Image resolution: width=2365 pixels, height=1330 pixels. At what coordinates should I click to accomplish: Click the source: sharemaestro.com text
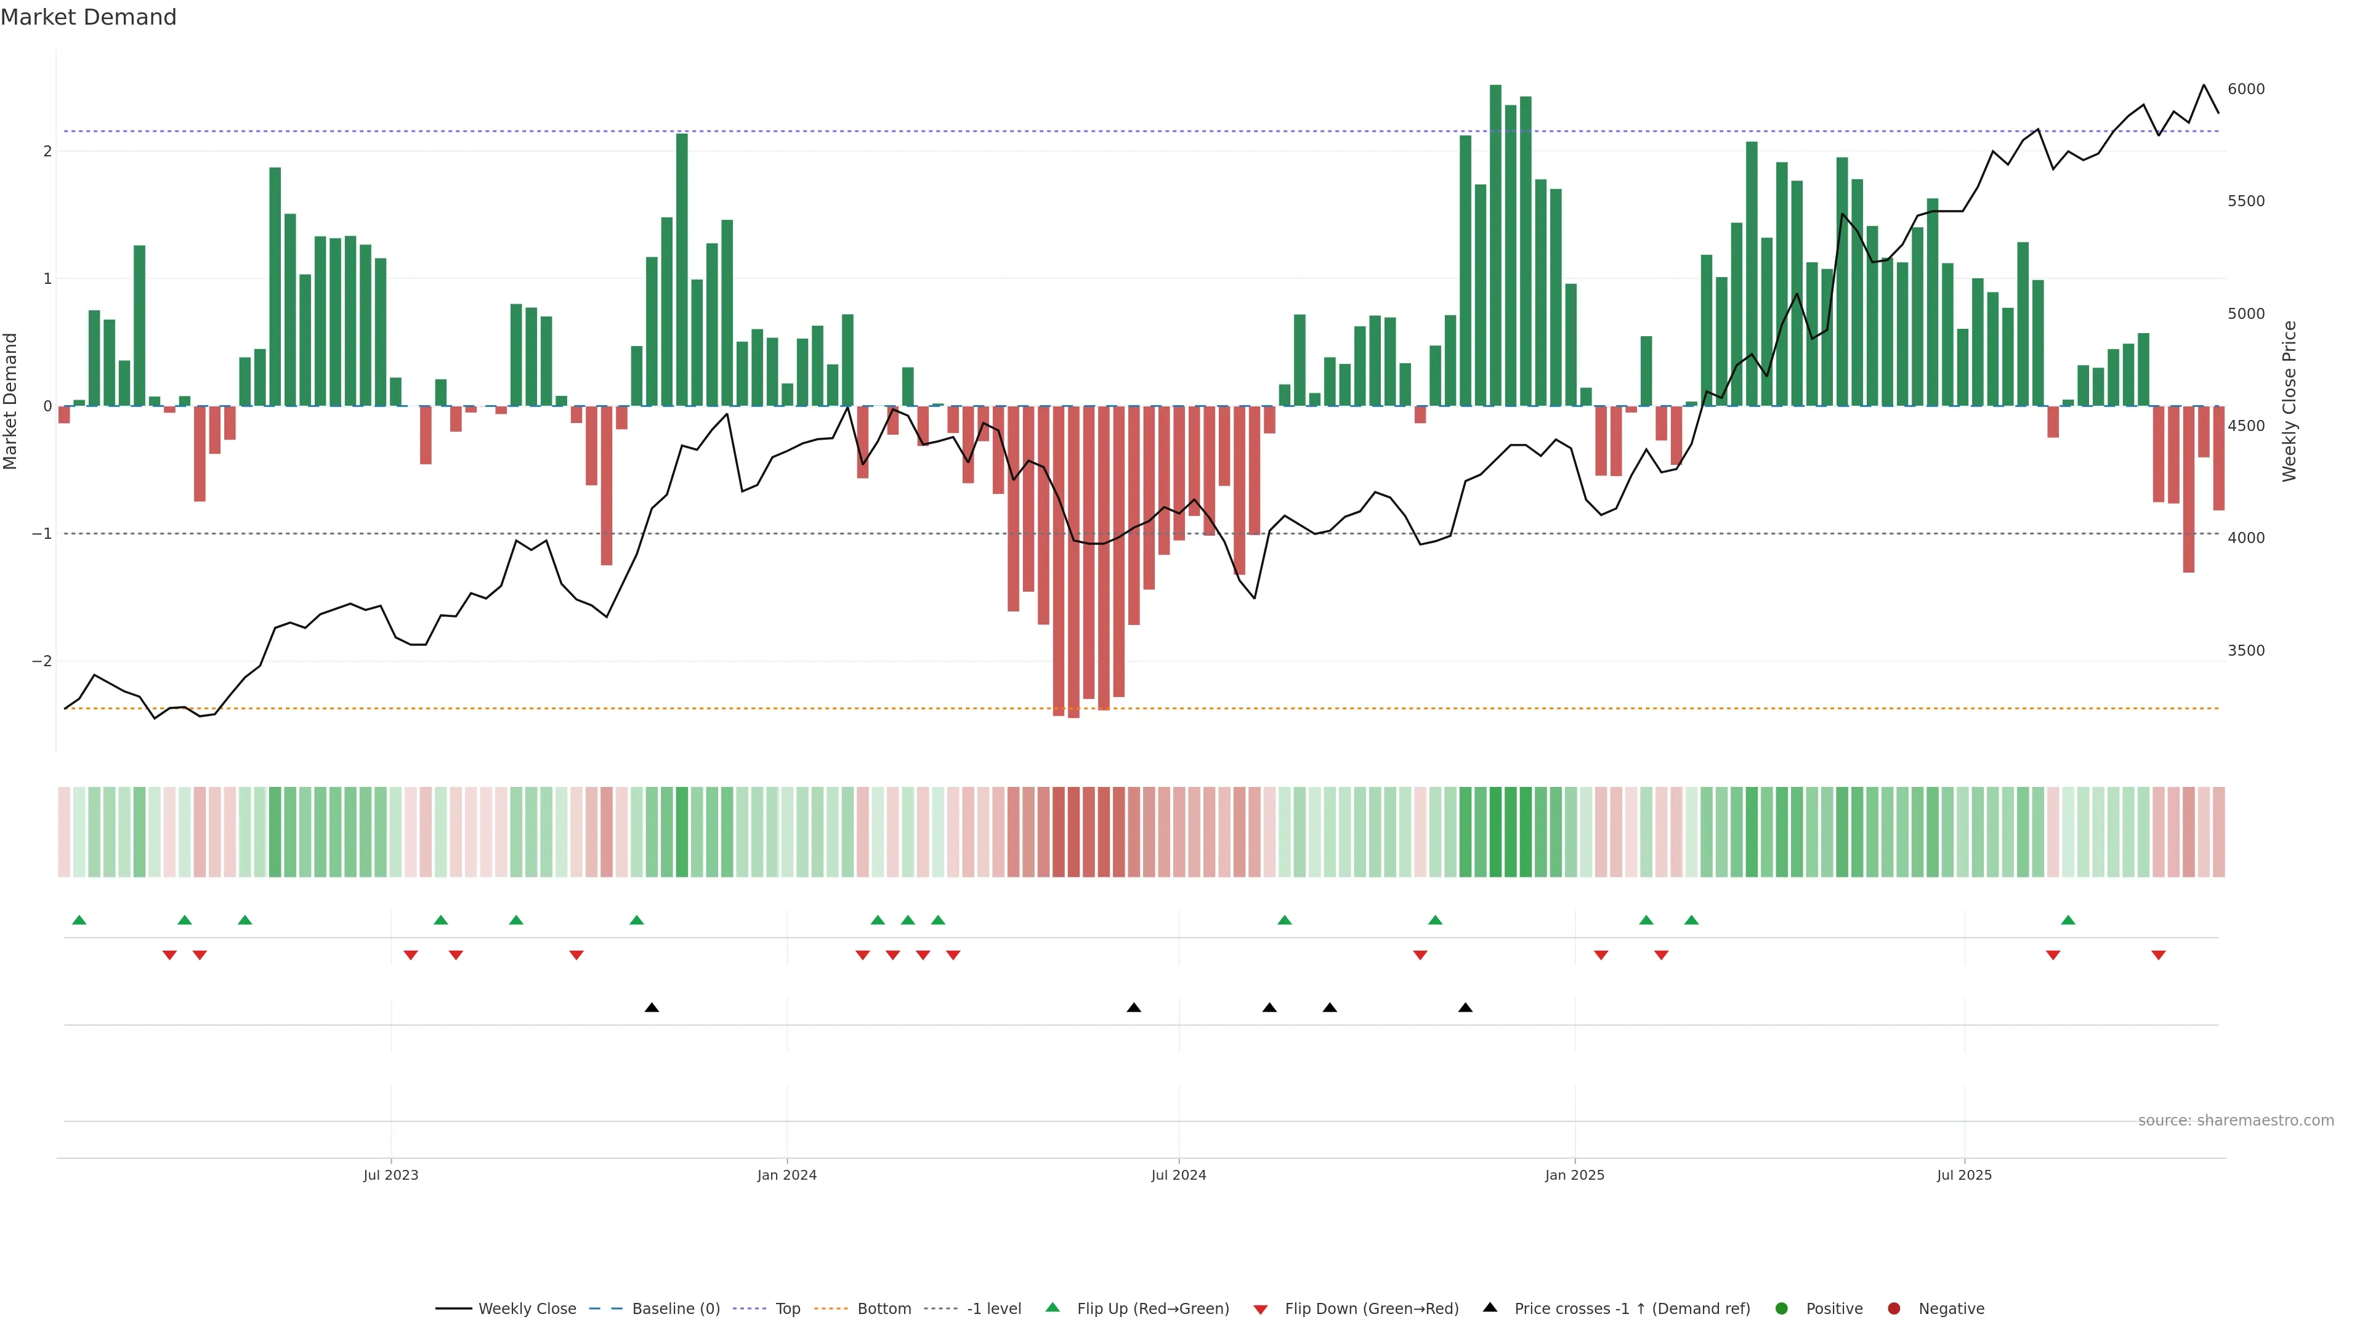(x=2236, y=1121)
